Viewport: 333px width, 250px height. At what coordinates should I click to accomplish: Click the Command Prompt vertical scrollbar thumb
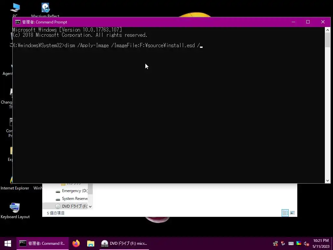[x=327, y=40]
